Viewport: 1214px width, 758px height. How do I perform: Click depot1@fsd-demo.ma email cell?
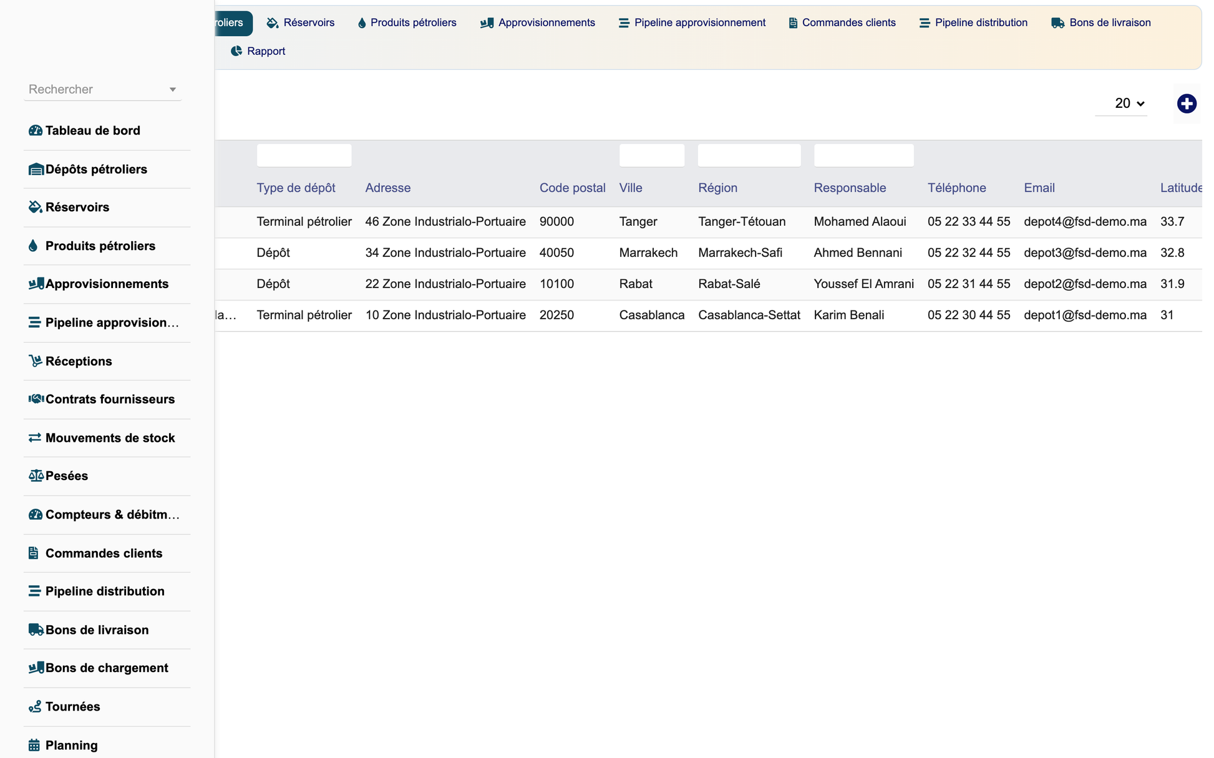tap(1085, 315)
